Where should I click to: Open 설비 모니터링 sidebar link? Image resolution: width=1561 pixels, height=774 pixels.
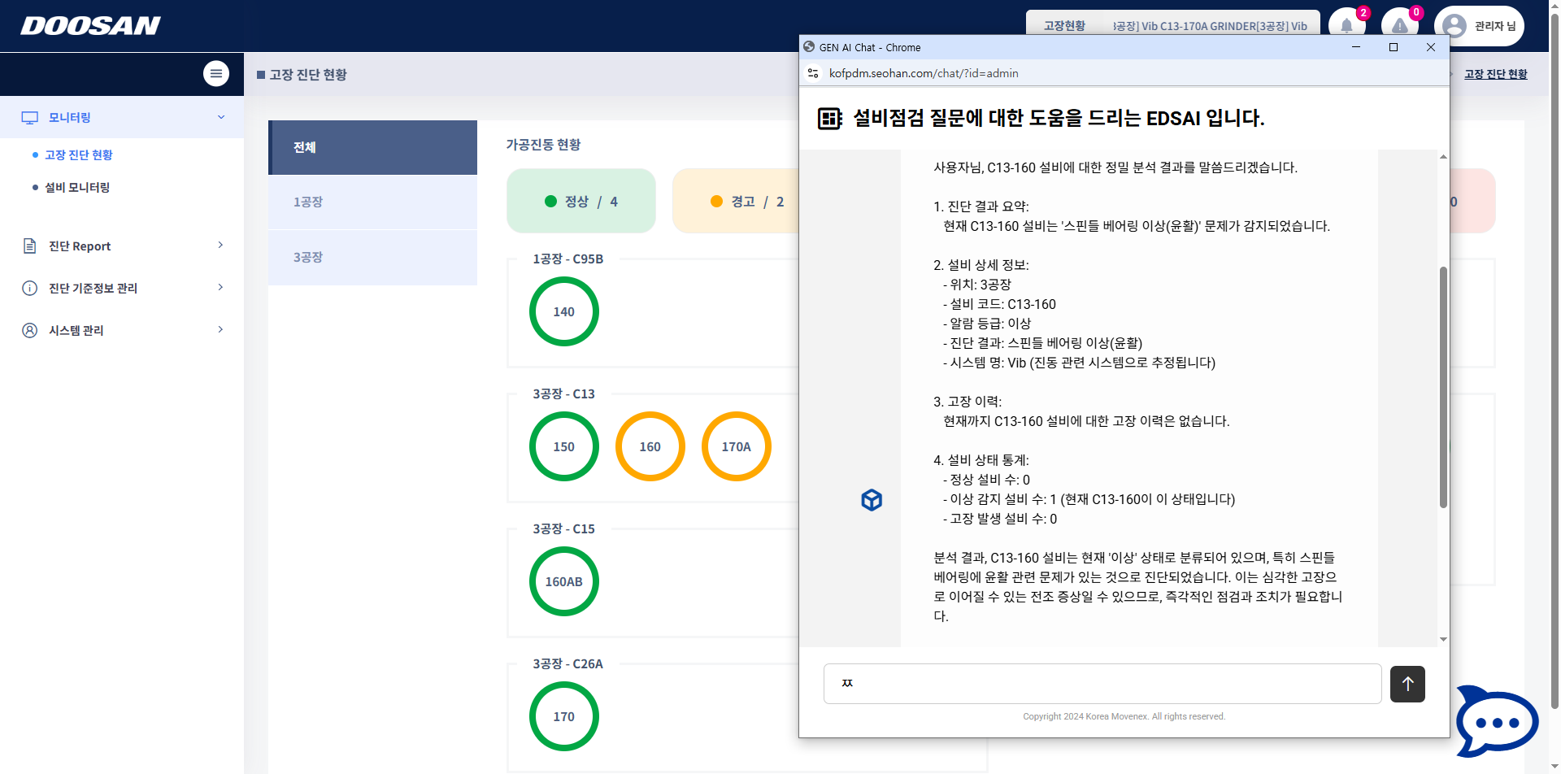tap(77, 187)
